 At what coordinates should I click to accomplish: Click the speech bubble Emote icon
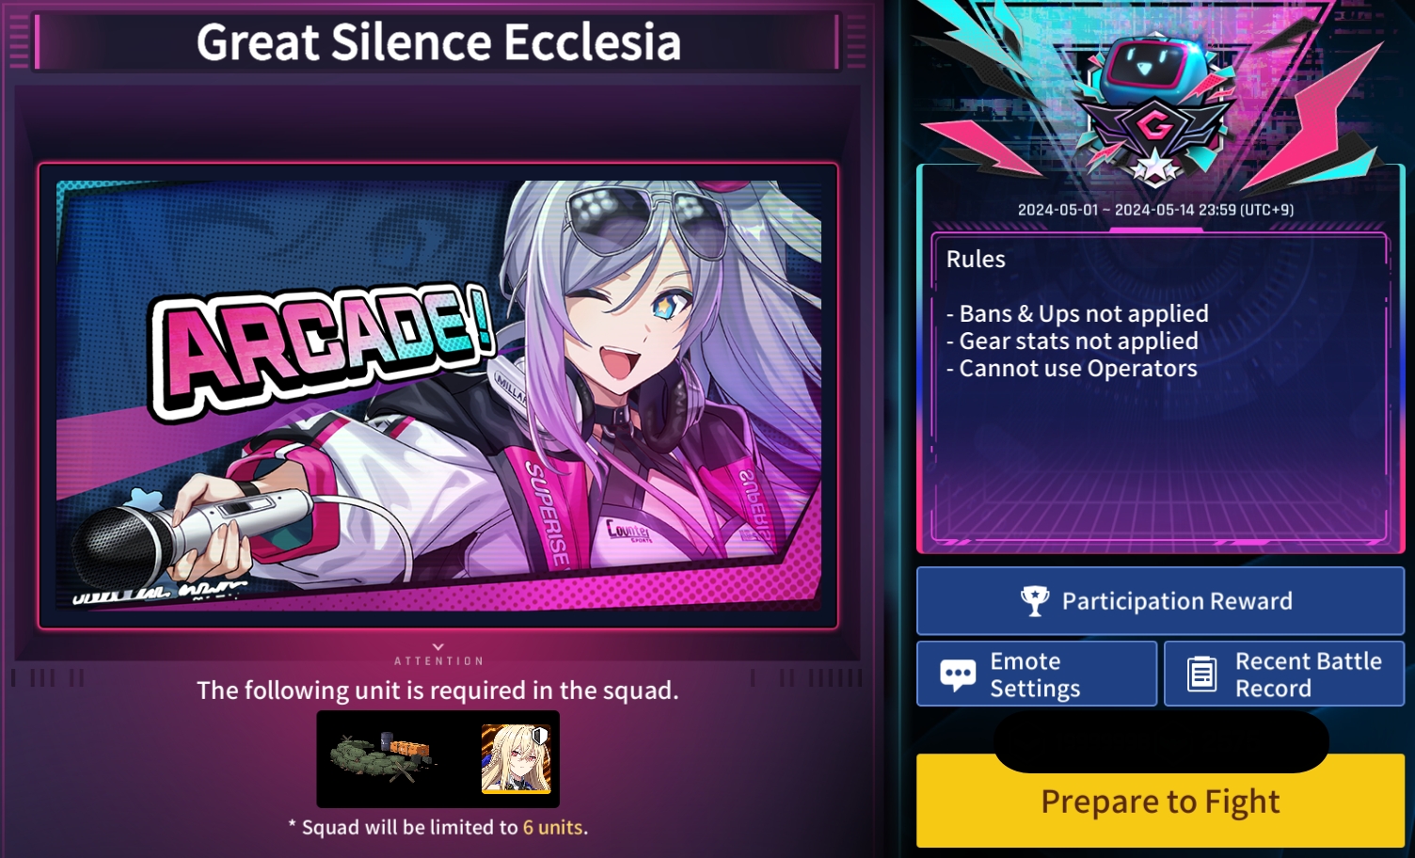coord(958,675)
